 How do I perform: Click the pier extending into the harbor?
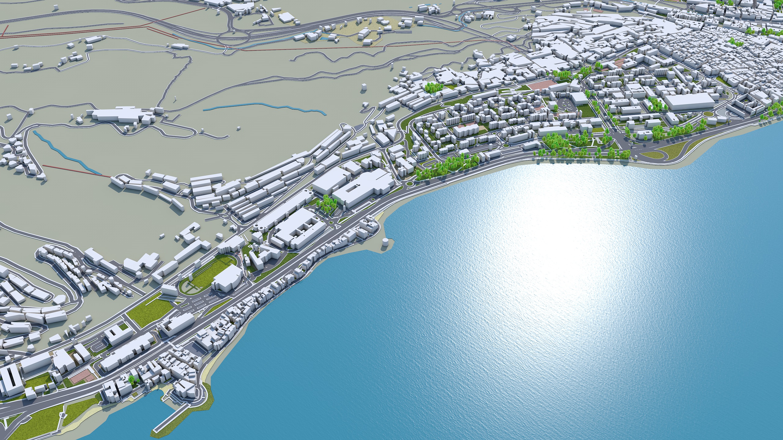(171, 418)
